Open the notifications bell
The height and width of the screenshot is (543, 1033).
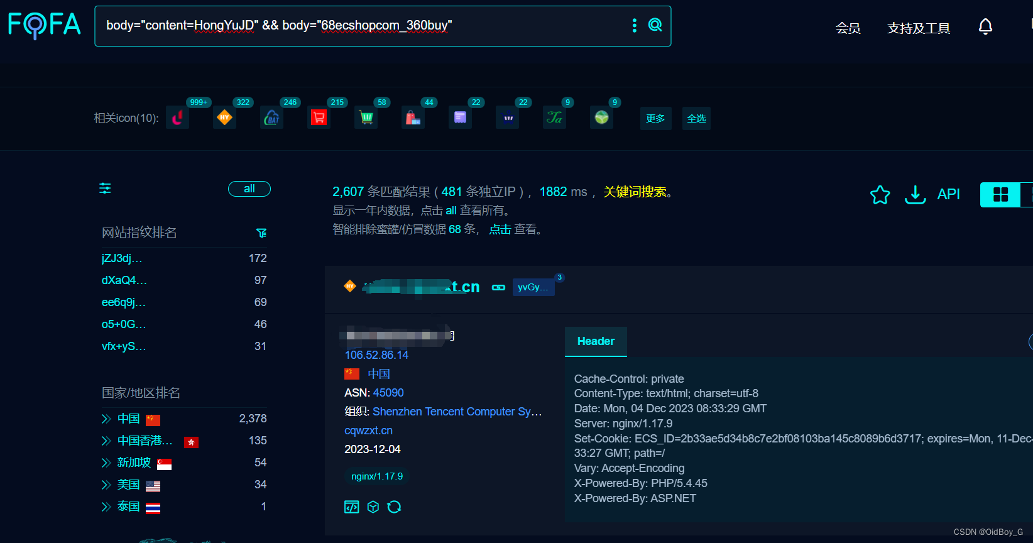[985, 26]
